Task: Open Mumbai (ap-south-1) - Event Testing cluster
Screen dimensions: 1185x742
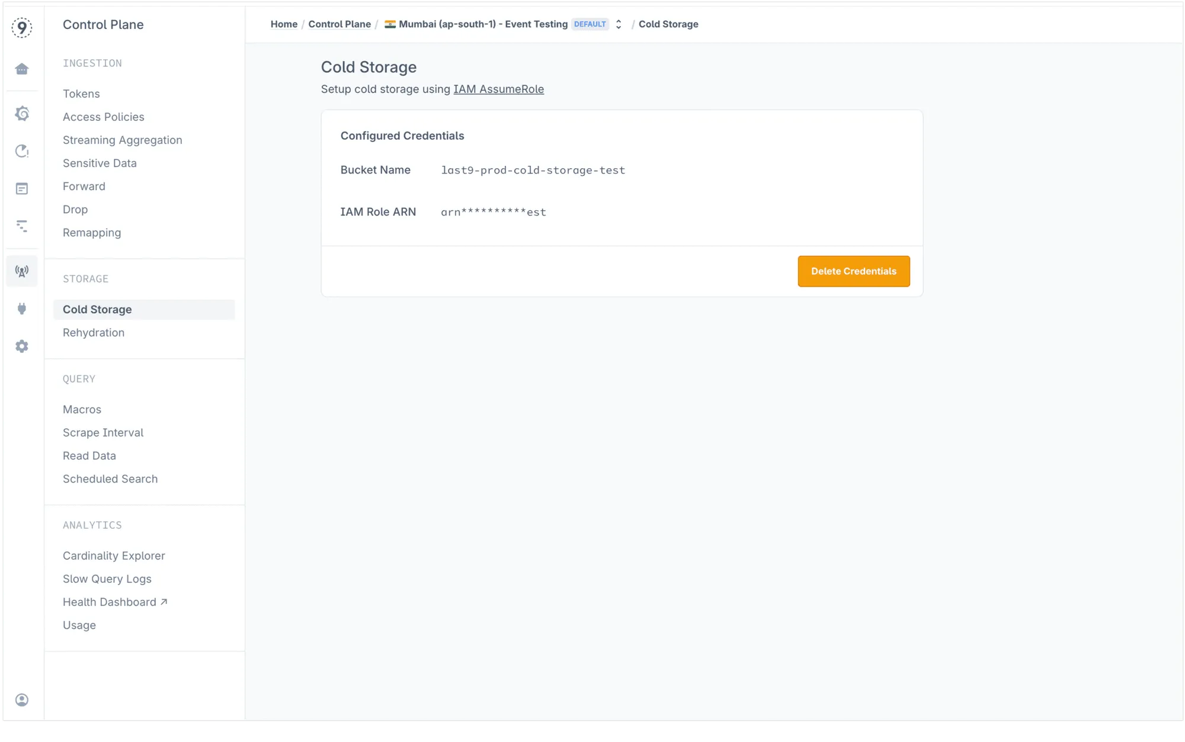Action: click(x=483, y=24)
